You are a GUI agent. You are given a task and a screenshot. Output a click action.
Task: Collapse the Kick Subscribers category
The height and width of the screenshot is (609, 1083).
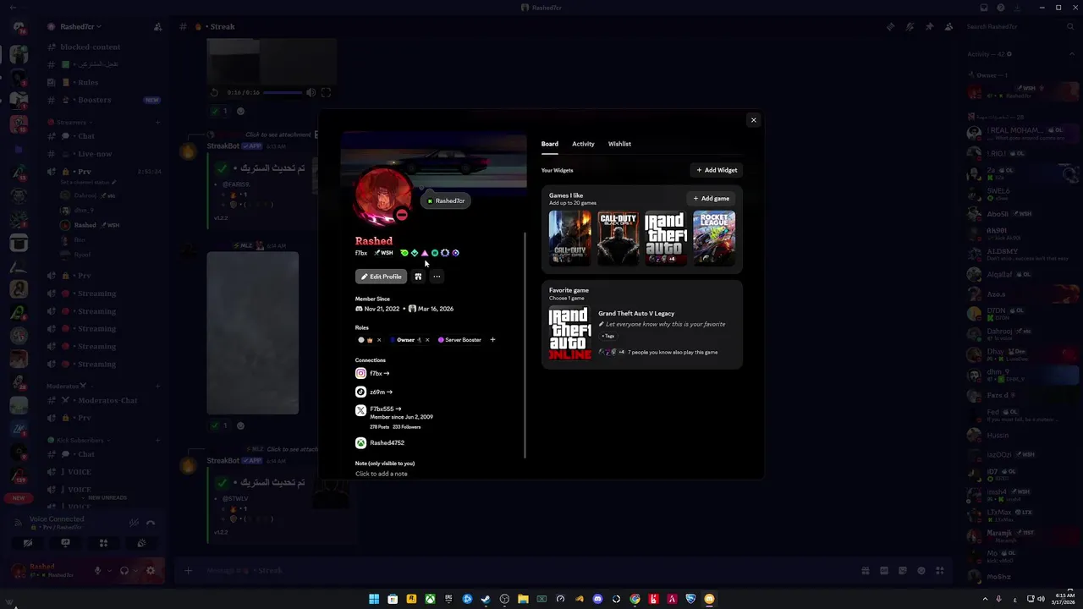(x=79, y=441)
